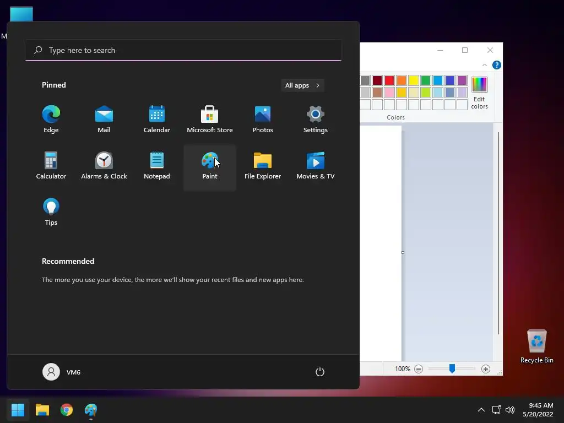564x423 pixels.
Task: Zoom in with plus button in Paint
Action: click(x=486, y=369)
